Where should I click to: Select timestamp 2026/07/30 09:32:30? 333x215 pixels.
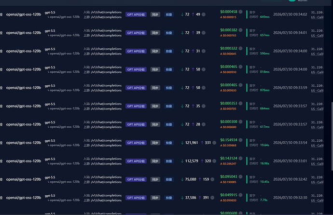[290, 198]
